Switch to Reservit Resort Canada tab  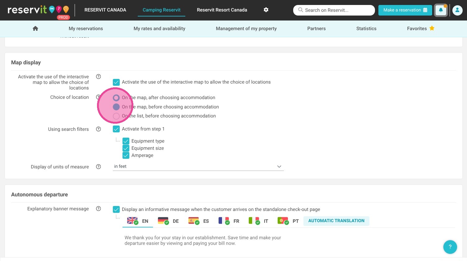(x=222, y=10)
